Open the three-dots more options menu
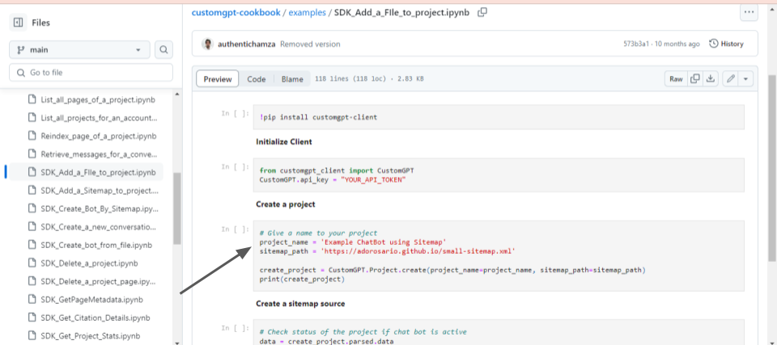The width and height of the screenshot is (777, 345). tap(749, 12)
